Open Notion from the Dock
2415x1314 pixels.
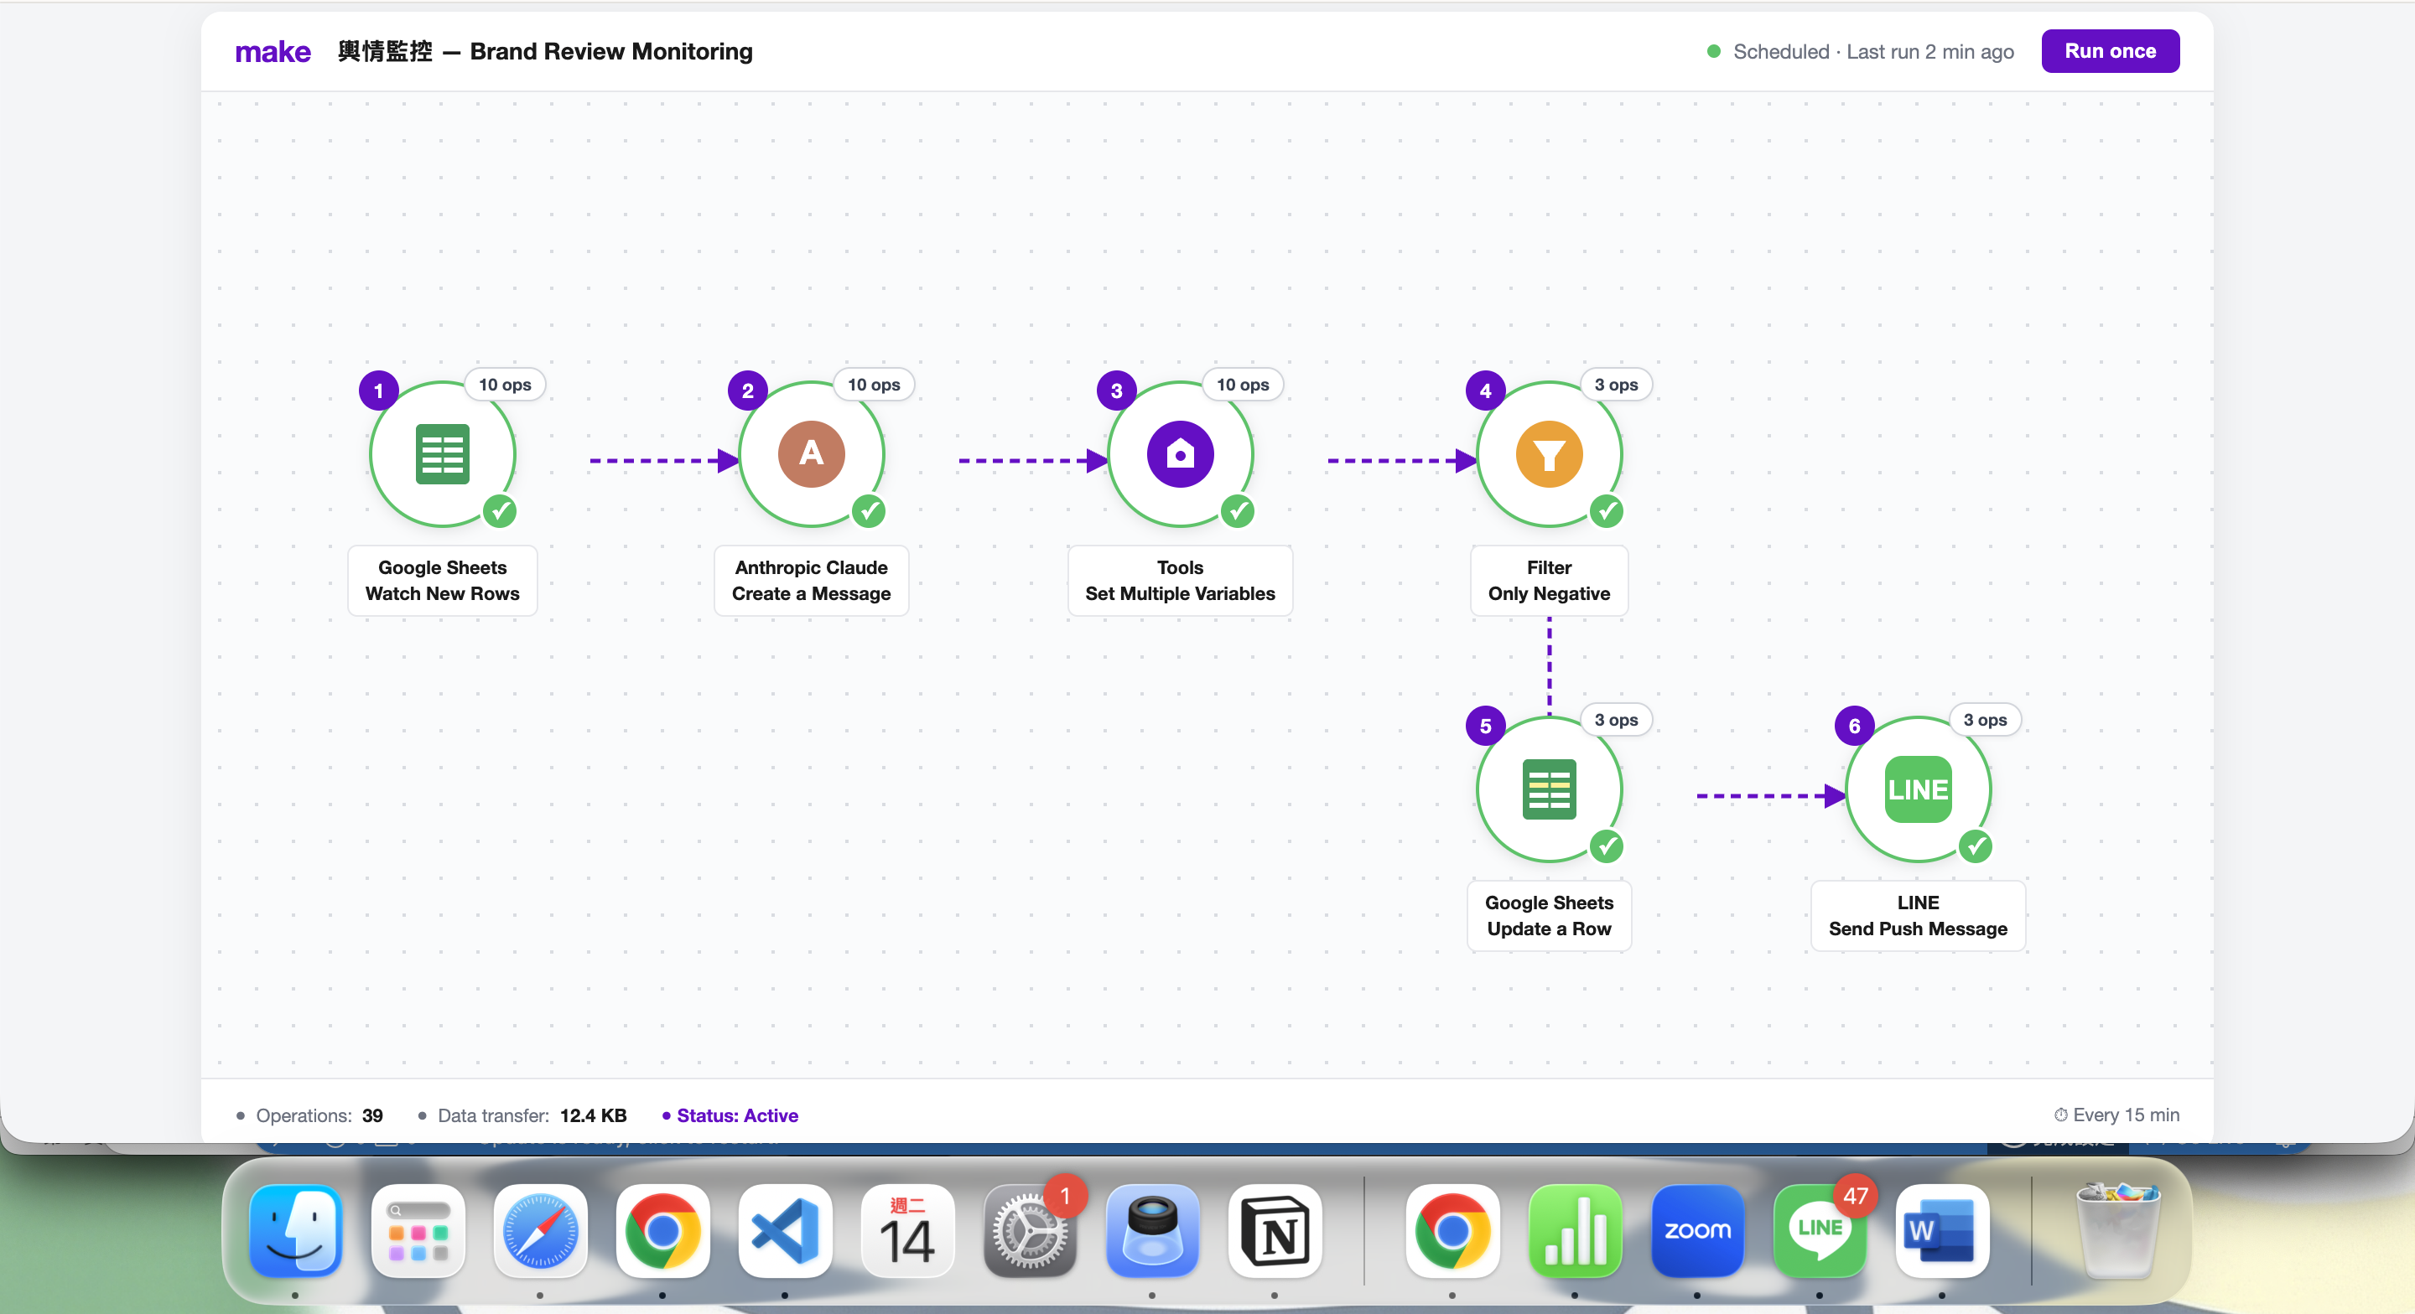1275,1230
